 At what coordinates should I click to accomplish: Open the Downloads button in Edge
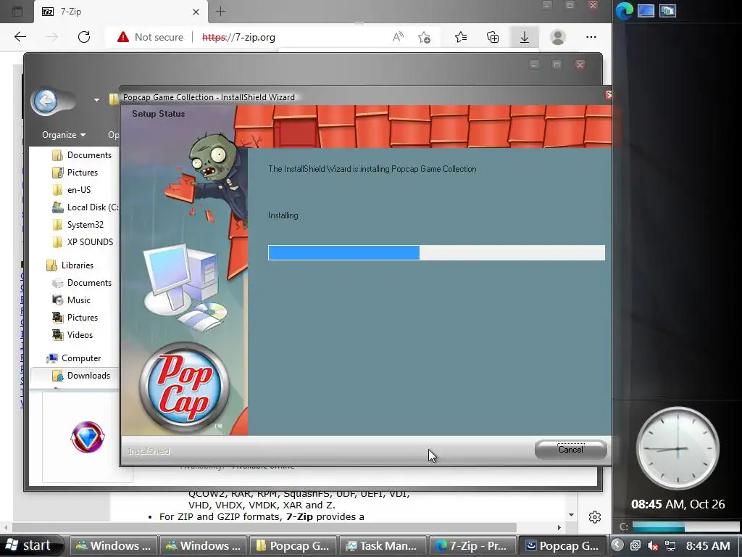[525, 37]
